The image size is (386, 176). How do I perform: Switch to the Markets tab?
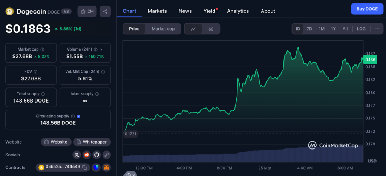[x=157, y=11]
